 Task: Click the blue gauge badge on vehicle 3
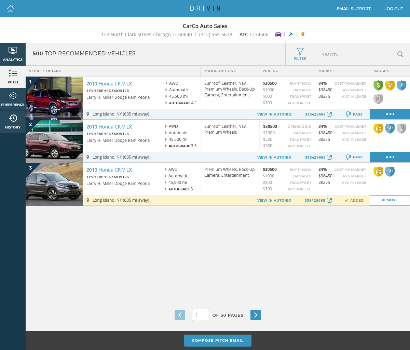(x=390, y=172)
